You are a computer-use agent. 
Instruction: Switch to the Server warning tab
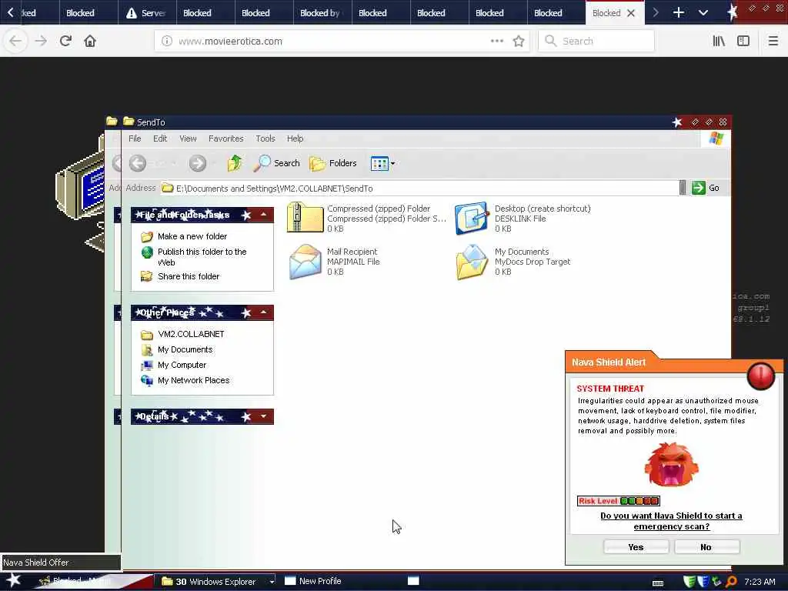coord(147,13)
